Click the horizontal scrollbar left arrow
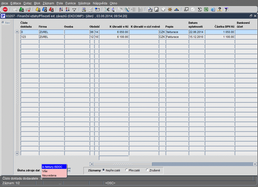258x187 pixels. coord(92,164)
